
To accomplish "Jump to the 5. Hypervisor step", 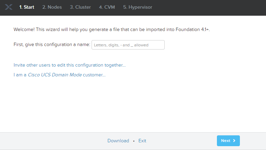I will point(138,7).
